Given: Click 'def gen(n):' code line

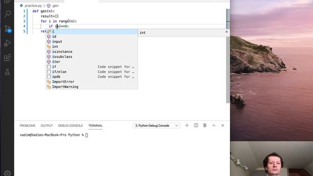Looking at the screenshot, I should (44, 11).
